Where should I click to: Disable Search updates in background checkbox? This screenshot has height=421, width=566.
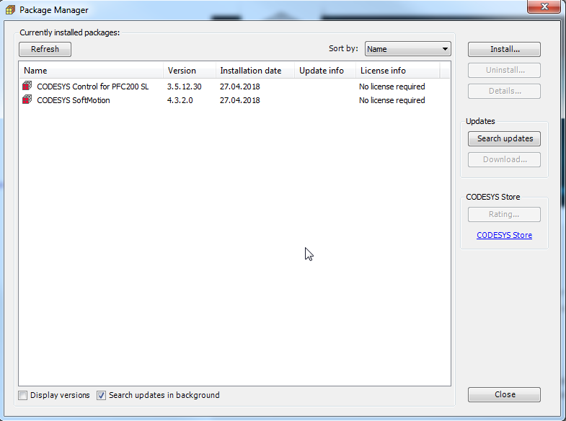[102, 395]
